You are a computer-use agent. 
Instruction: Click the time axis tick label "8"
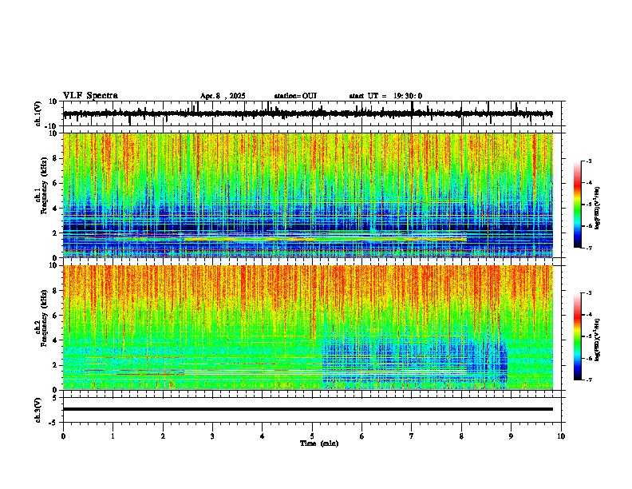pos(461,436)
